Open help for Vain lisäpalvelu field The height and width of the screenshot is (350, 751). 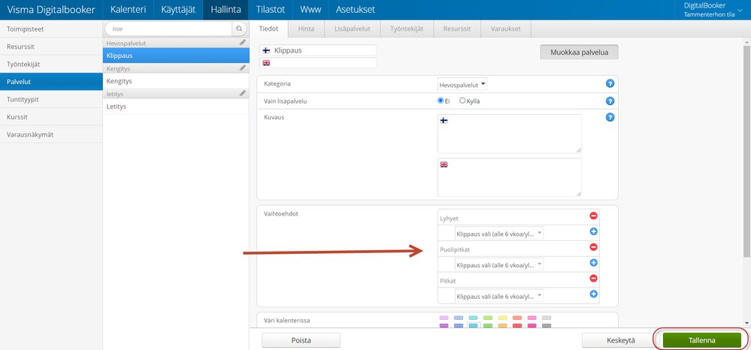[x=610, y=101]
